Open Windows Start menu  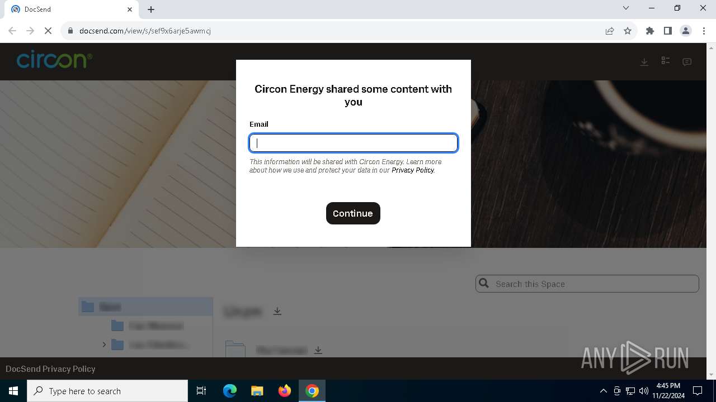click(x=13, y=391)
